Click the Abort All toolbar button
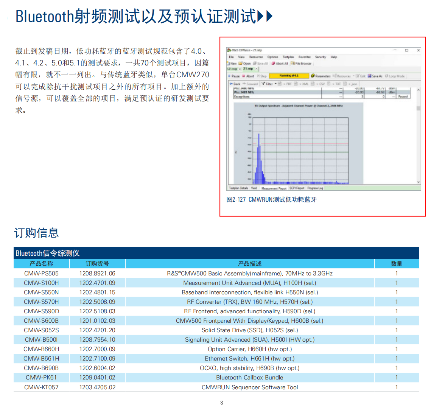The height and width of the screenshot is (409, 445). (280, 63)
